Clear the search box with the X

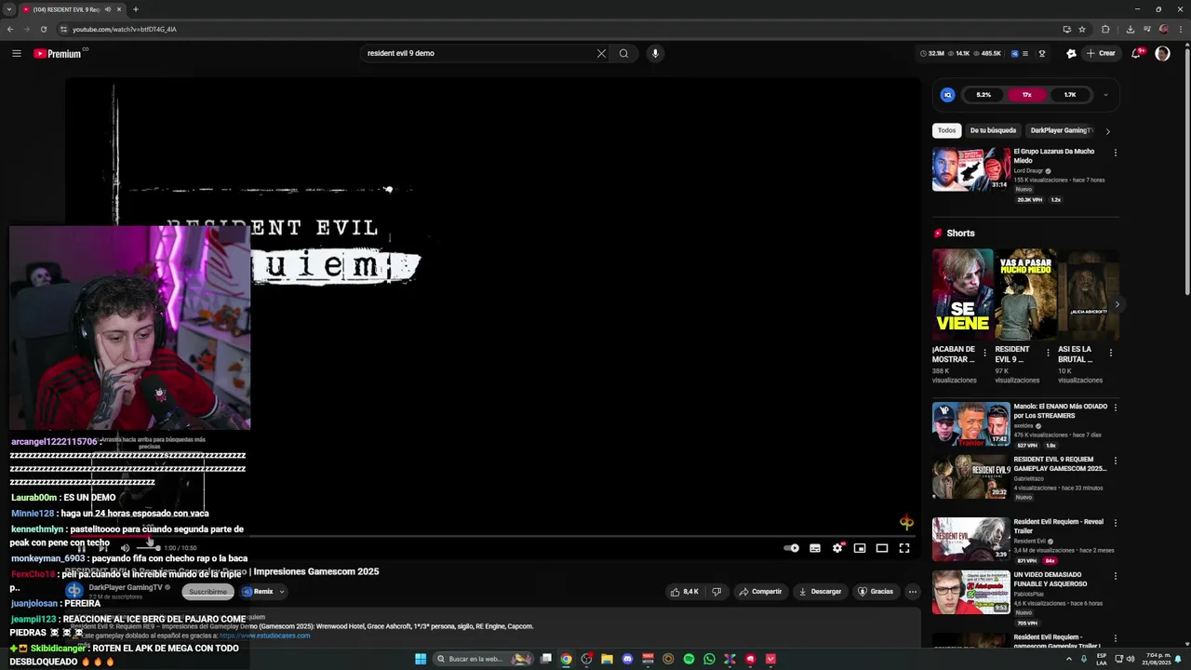coord(601,53)
